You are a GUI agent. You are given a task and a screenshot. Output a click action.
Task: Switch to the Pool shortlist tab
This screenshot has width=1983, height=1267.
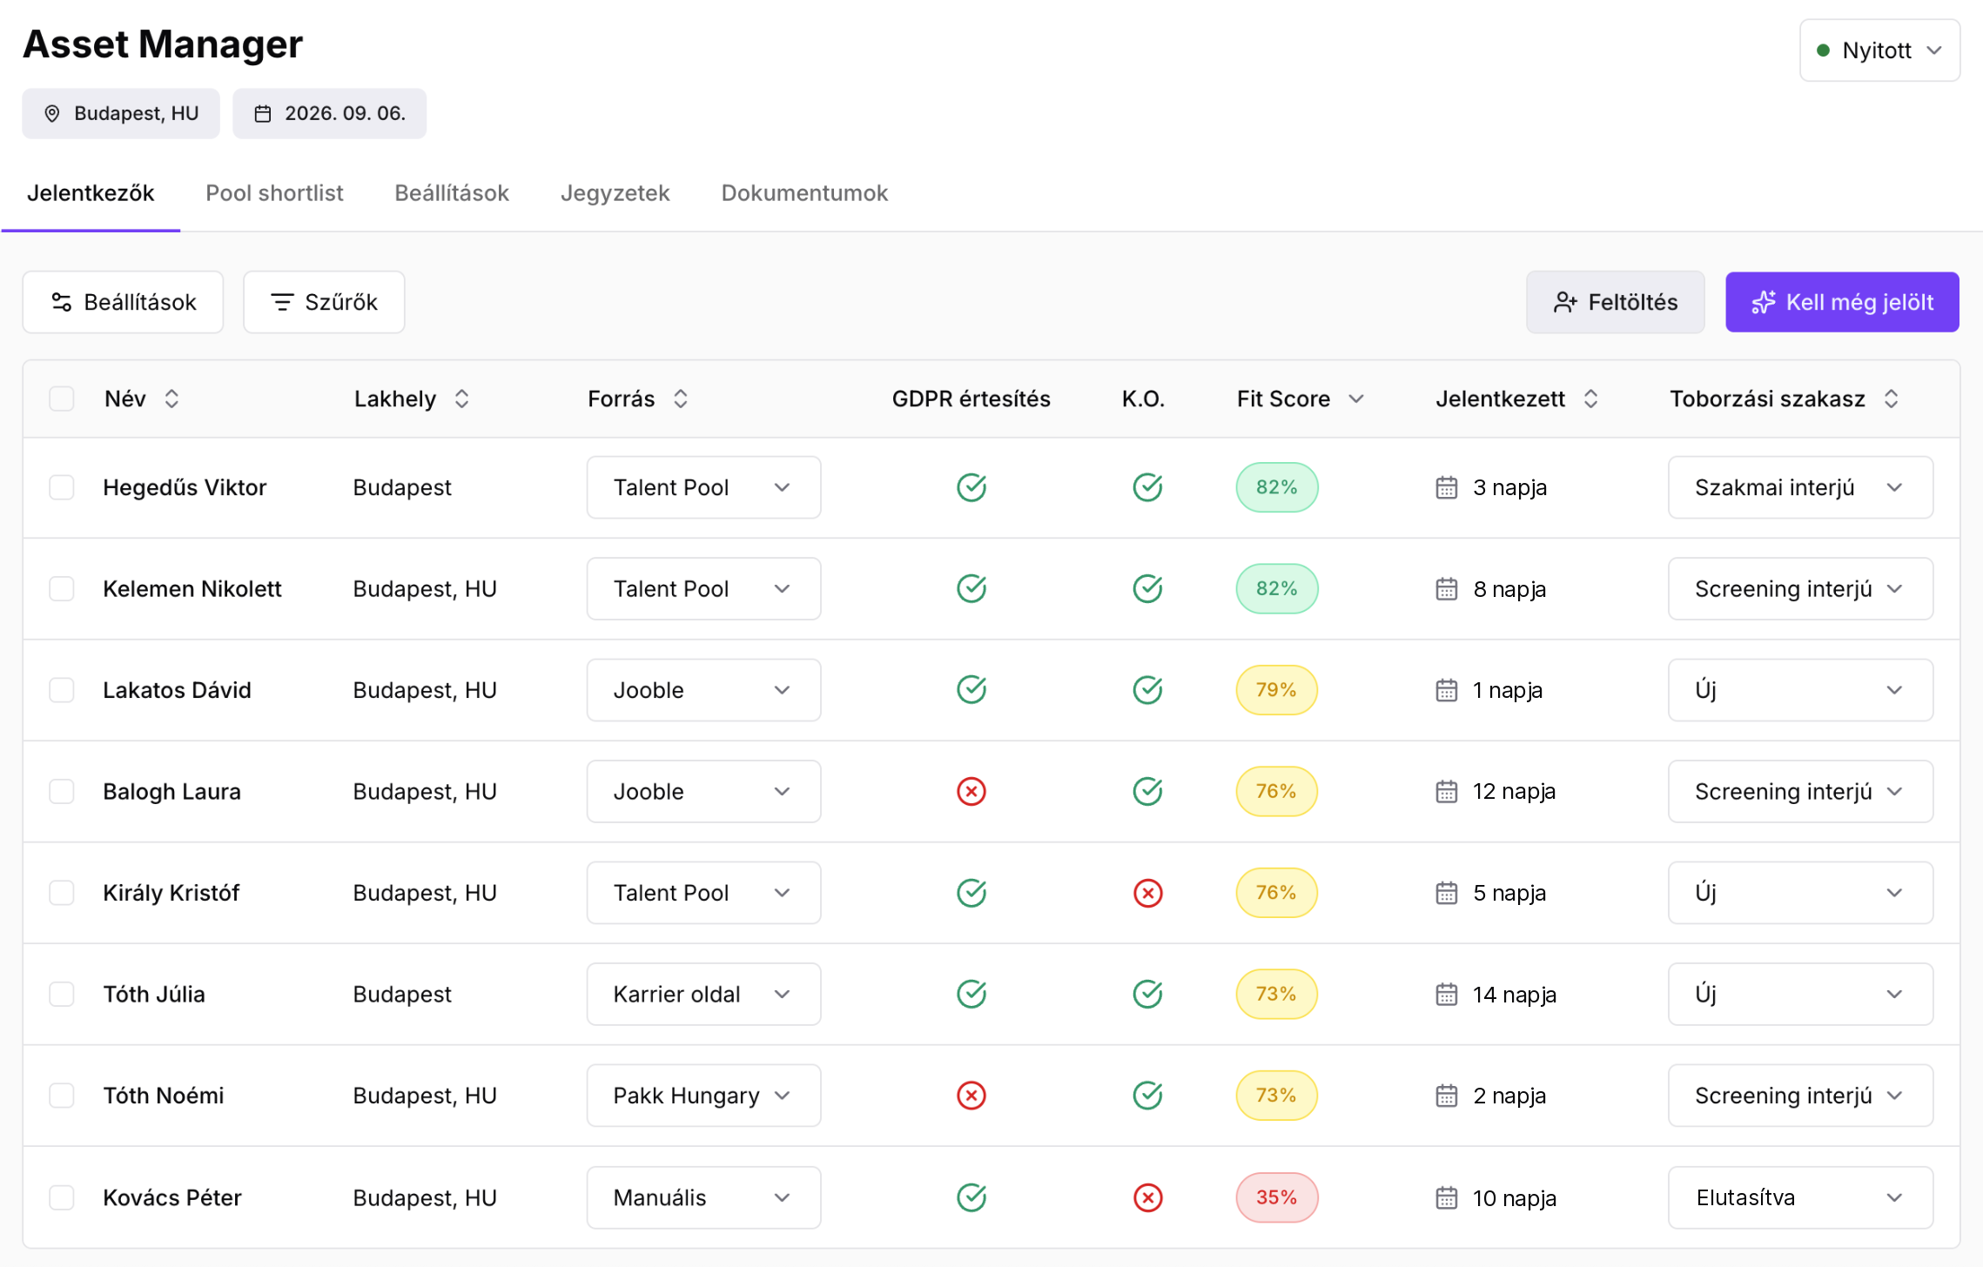[274, 193]
